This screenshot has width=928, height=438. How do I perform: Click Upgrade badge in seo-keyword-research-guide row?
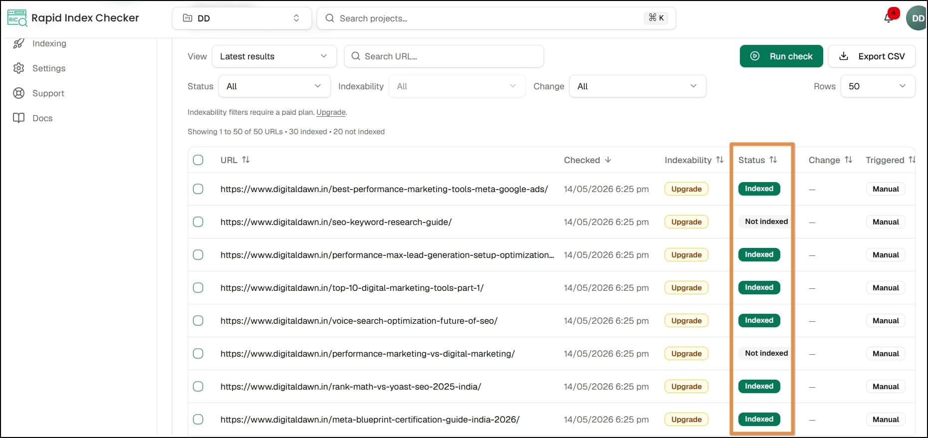(x=687, y=222)
